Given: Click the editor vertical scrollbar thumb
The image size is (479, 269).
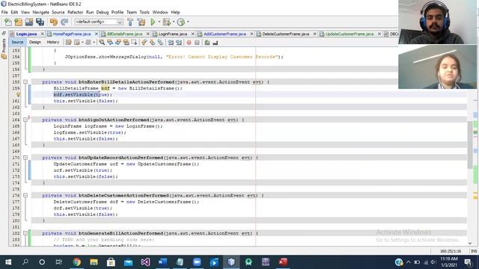Looking at the screenshot, I should 470,144.
